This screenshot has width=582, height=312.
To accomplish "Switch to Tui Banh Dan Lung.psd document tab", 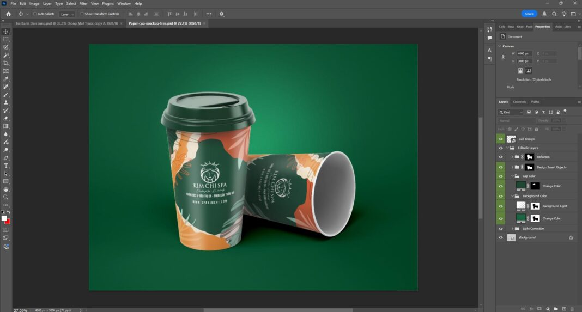I will coord(67,23).
